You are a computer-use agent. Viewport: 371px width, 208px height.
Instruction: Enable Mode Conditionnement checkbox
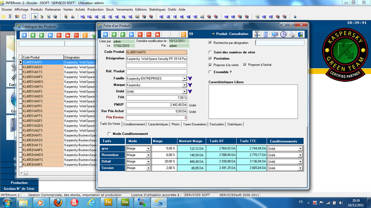[x=109, y=134]
